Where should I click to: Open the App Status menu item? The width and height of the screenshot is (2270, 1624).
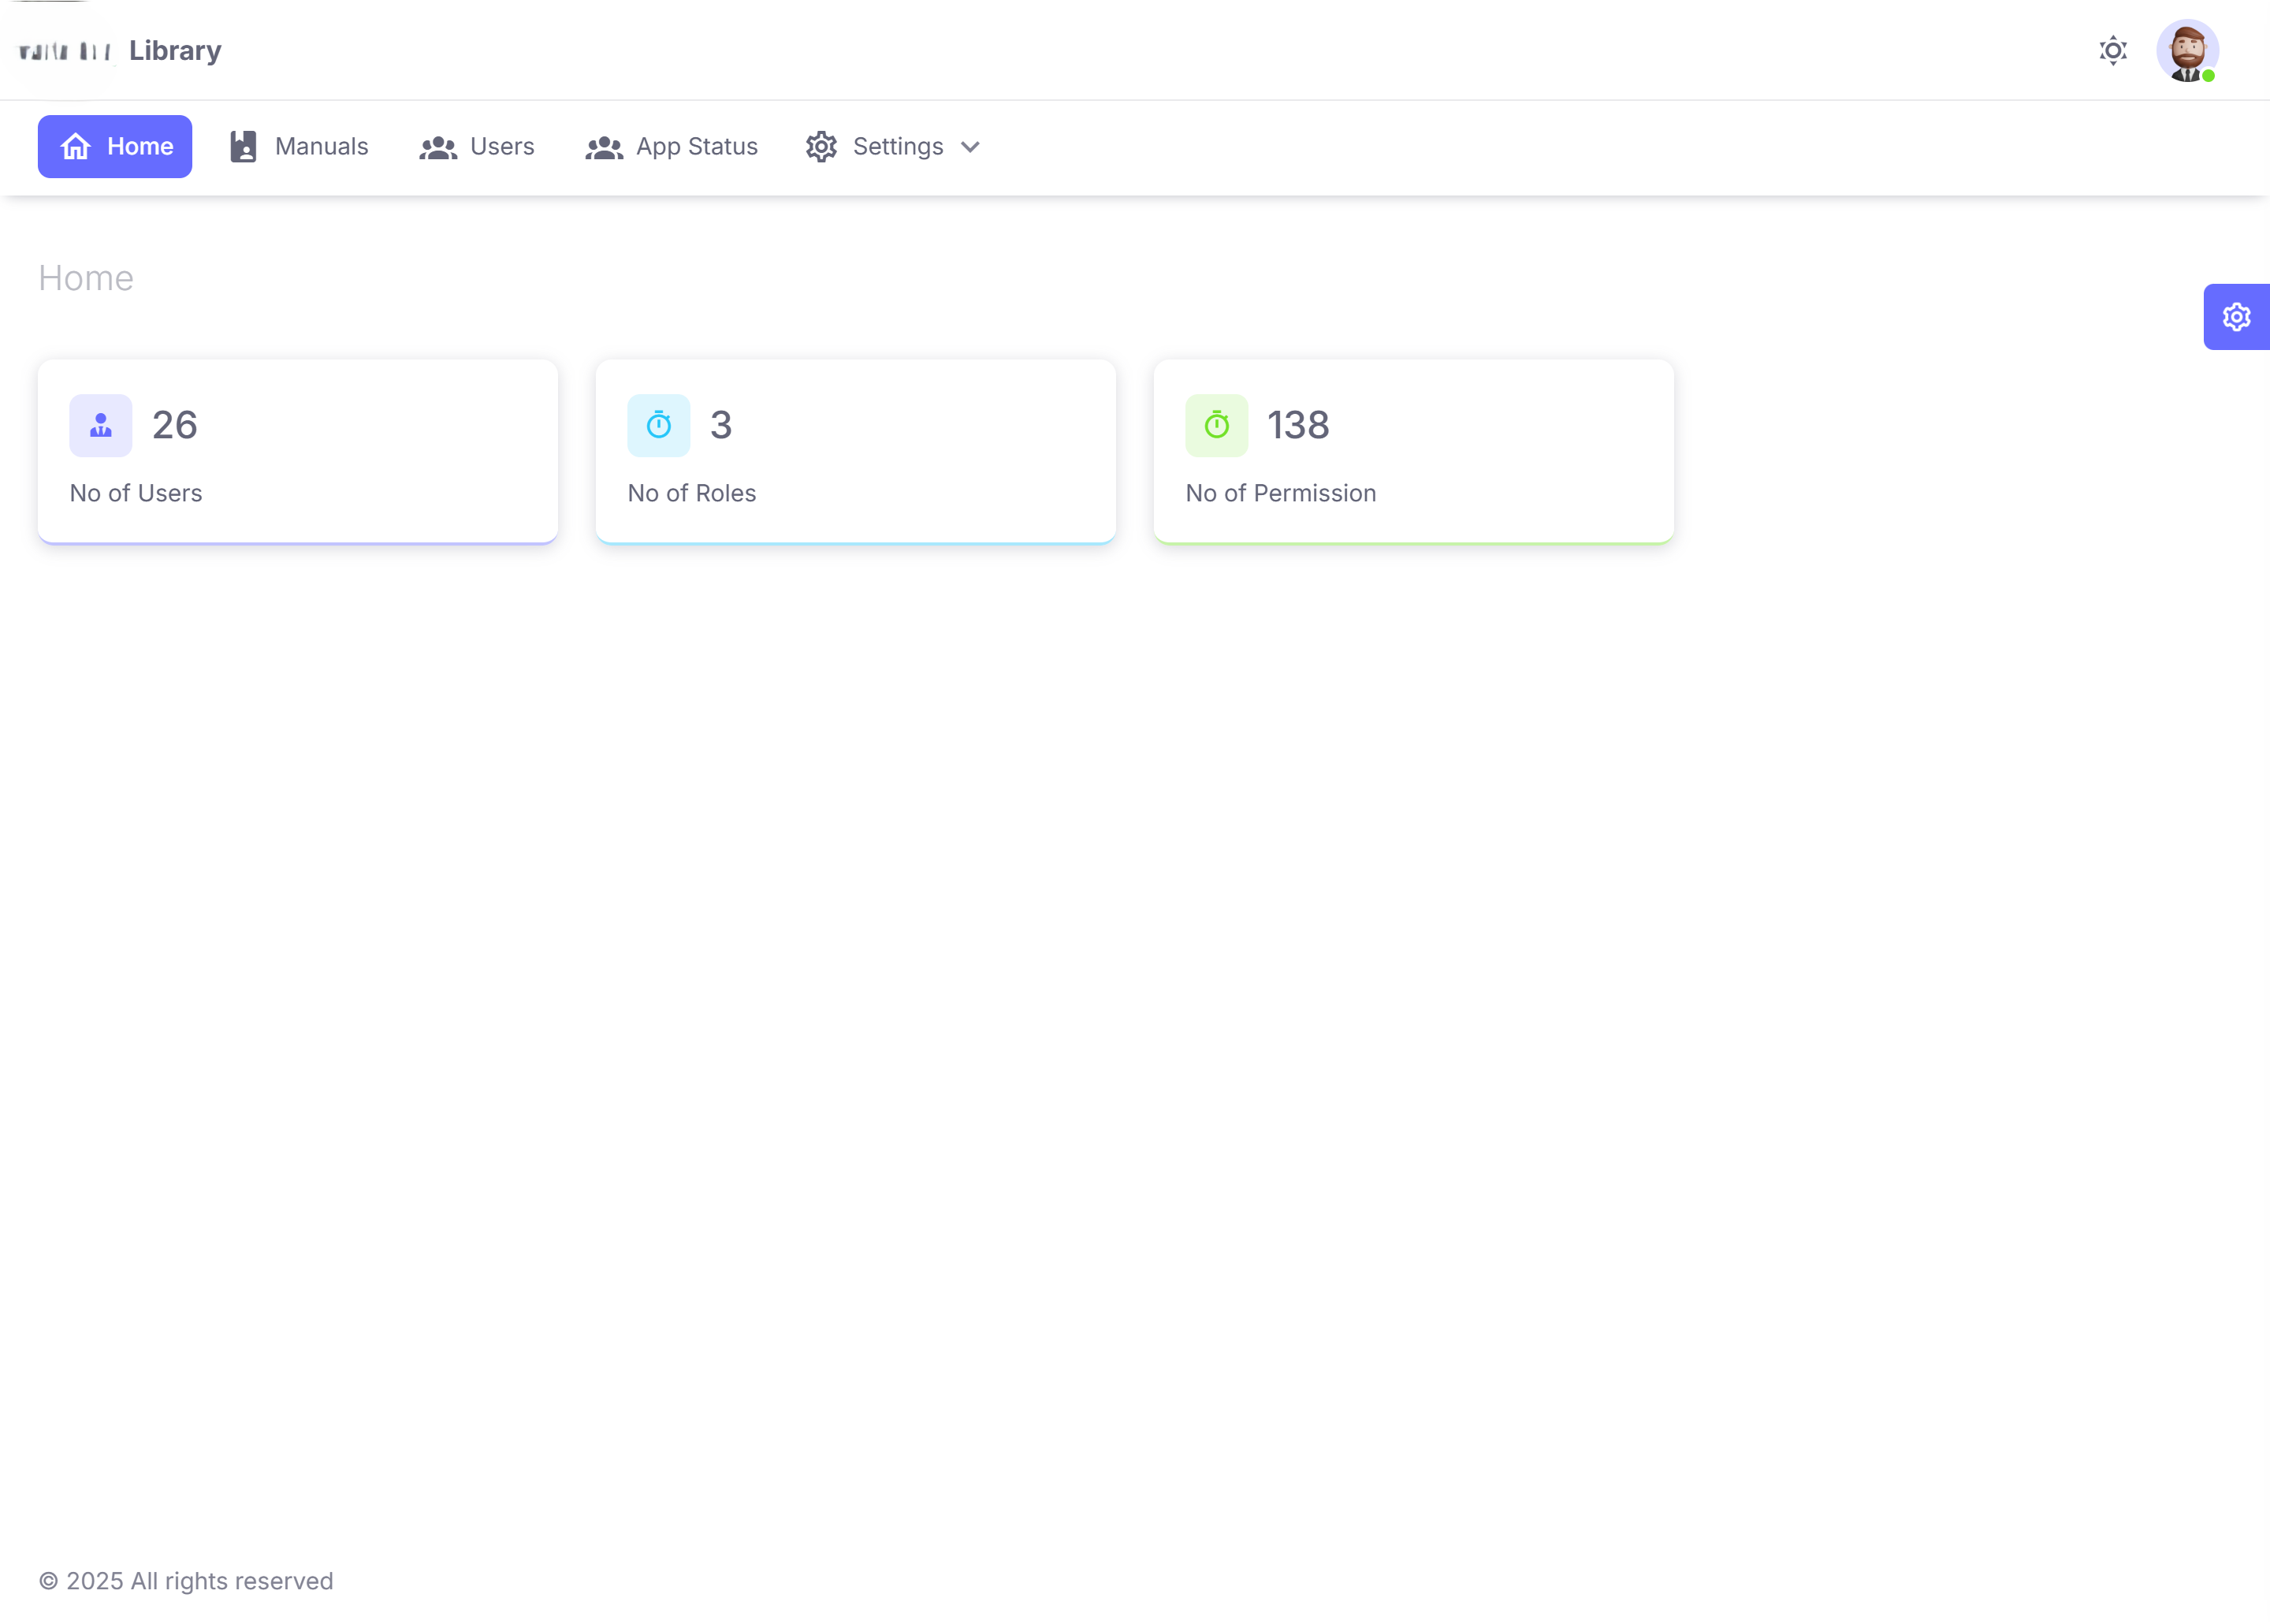697,147
